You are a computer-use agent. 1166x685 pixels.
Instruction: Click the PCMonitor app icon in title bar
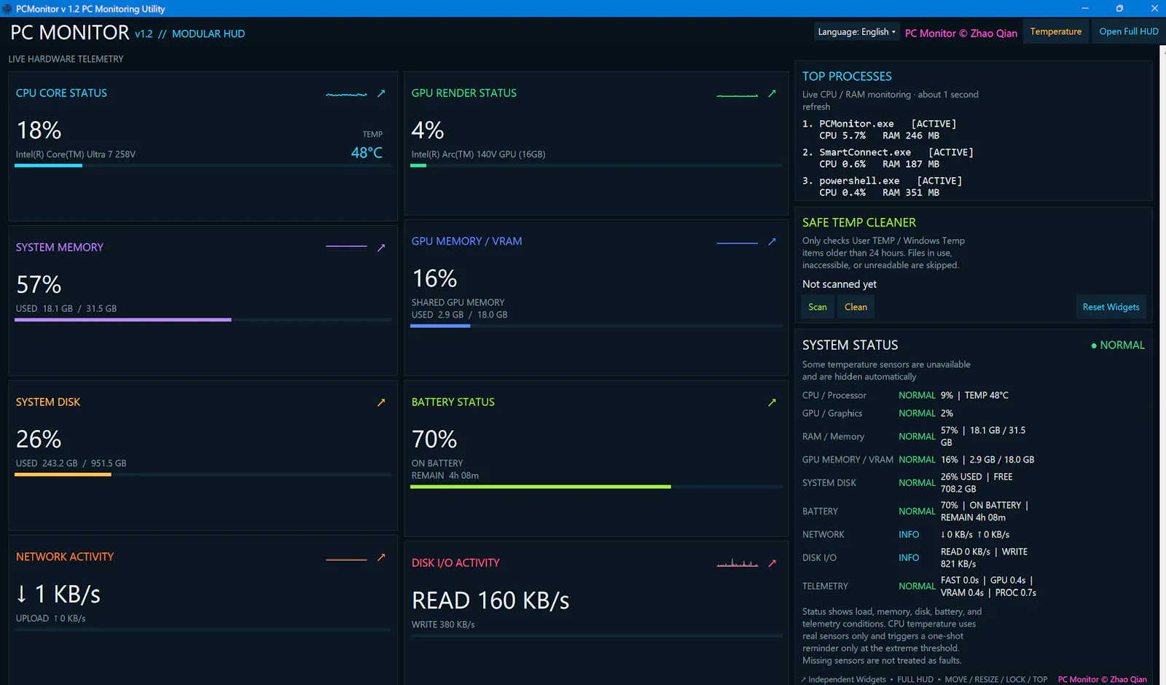(7, 9)
